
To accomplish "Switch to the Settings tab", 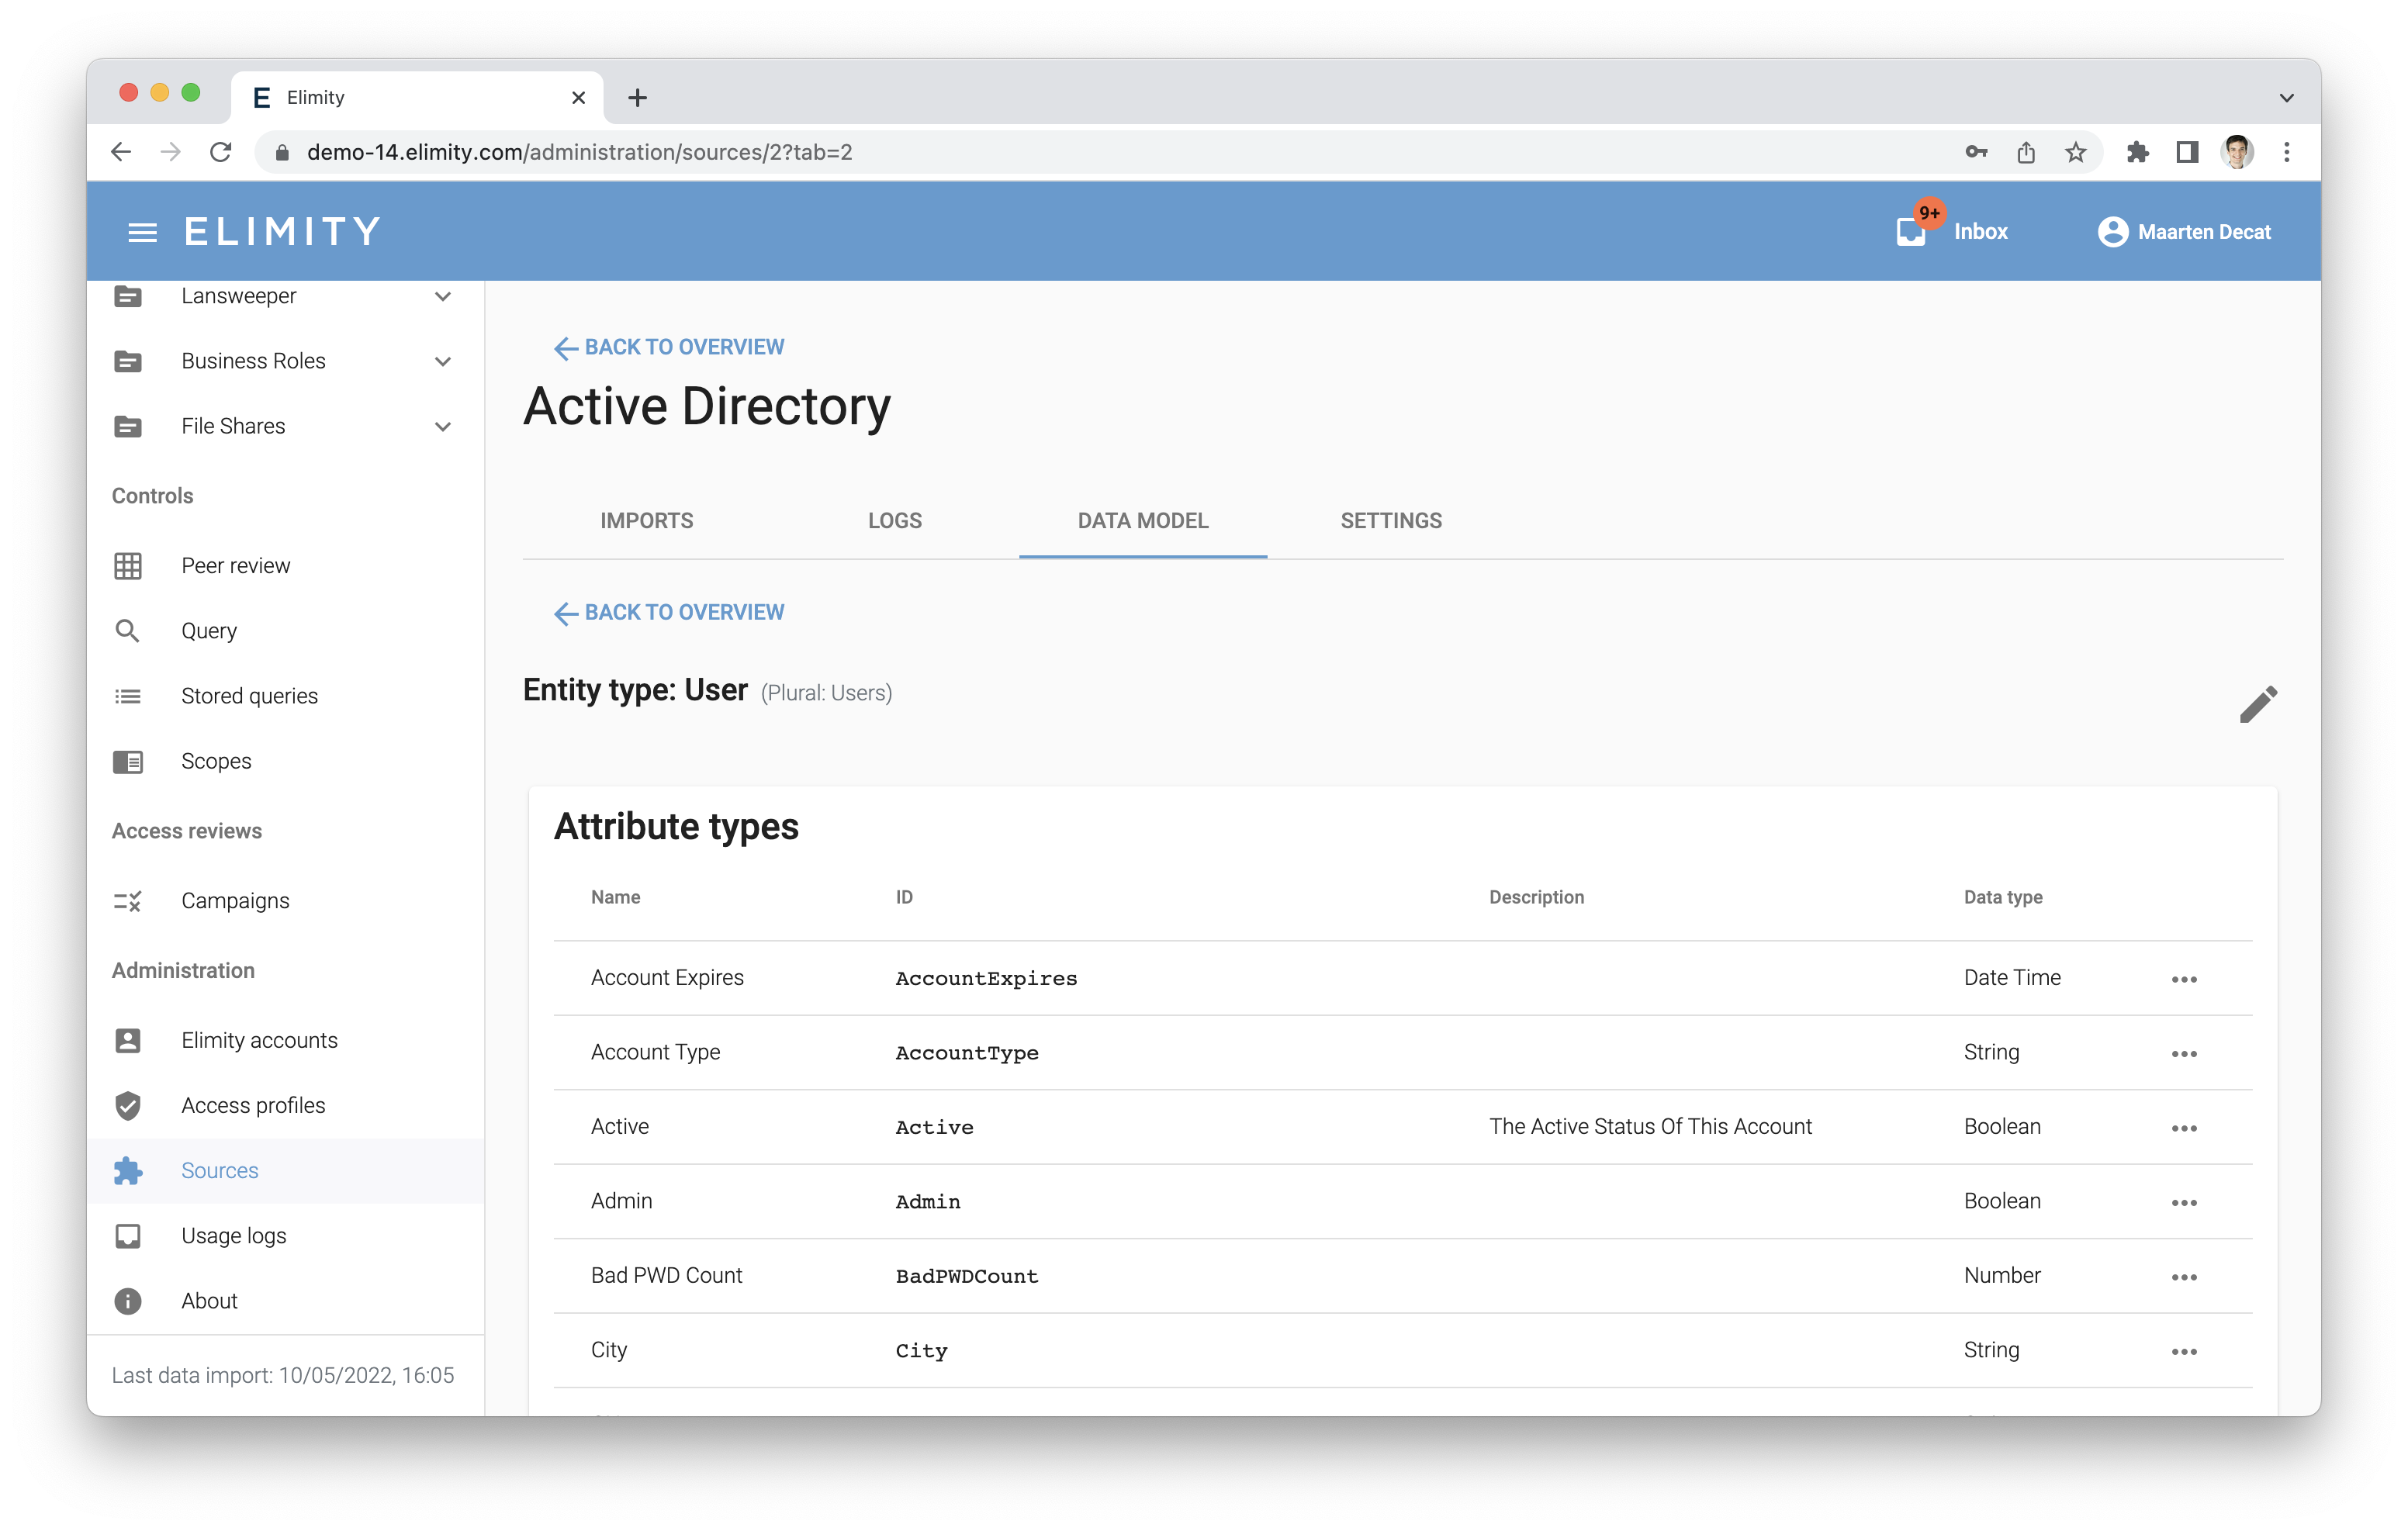I will point(1391,521).
